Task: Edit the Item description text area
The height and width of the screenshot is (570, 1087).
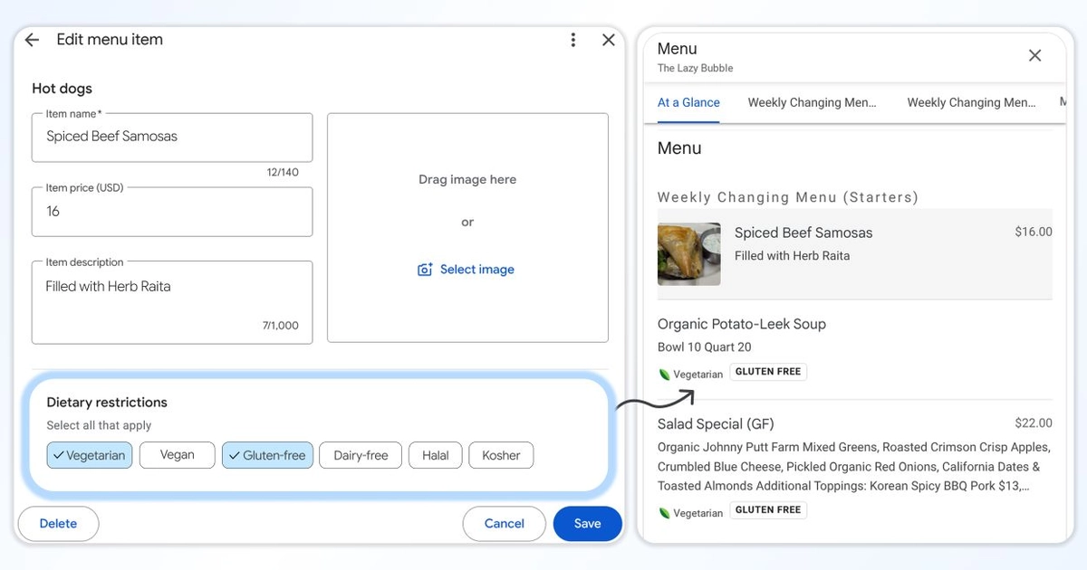Action: click(172, 302)
